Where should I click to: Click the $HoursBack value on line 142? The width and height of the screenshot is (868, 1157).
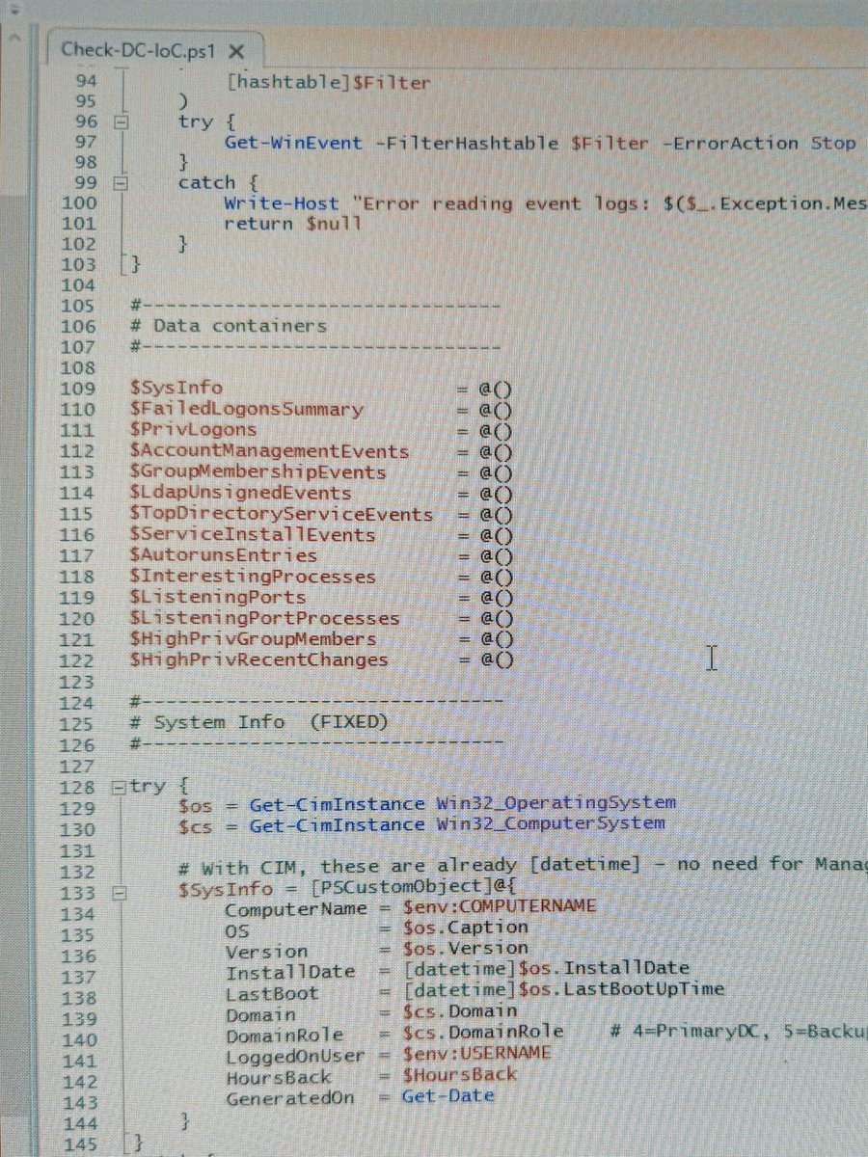[460, 1074]
